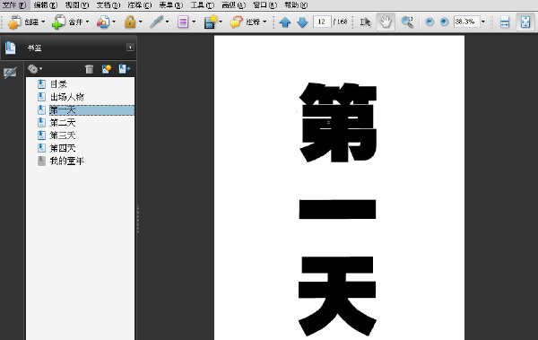The height and width of the screenshot is (340, 538).
Task: Expand the 合并 dropdown arrow
Action: (x=87, y=22)
